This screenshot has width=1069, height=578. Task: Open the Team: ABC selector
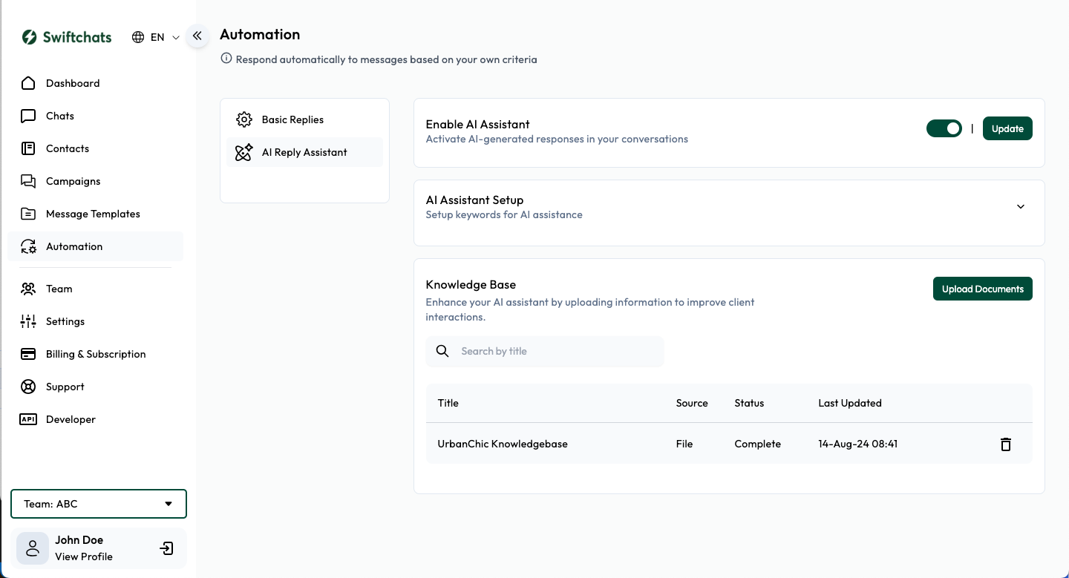[x=99, y=504]
